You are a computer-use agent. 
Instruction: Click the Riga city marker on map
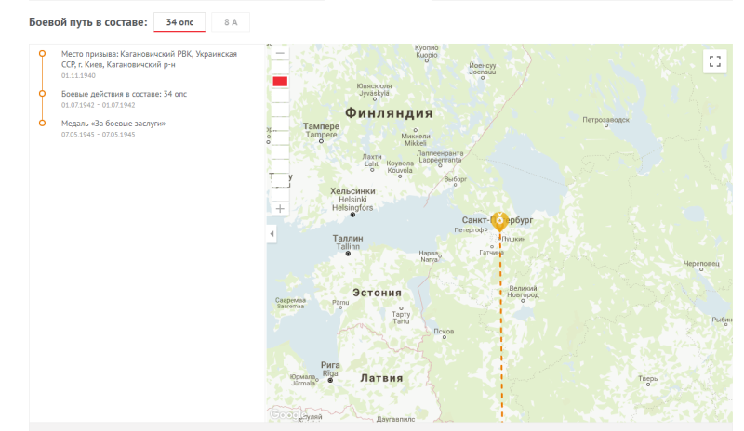pyautogui.click(x=330, y=380)
